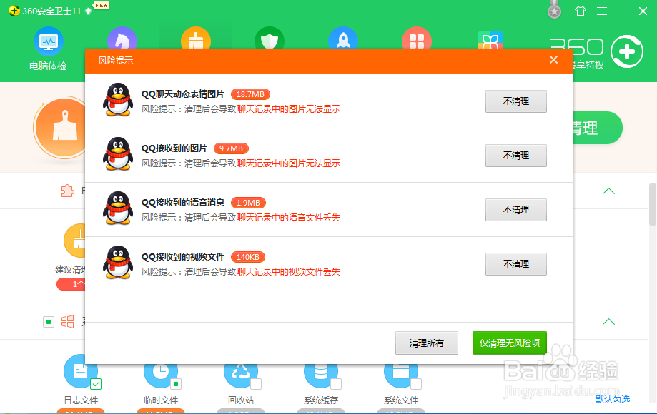Click the green cleanup button behind dialog
This screenshot has height=414, width=657.
click(597, 128)
